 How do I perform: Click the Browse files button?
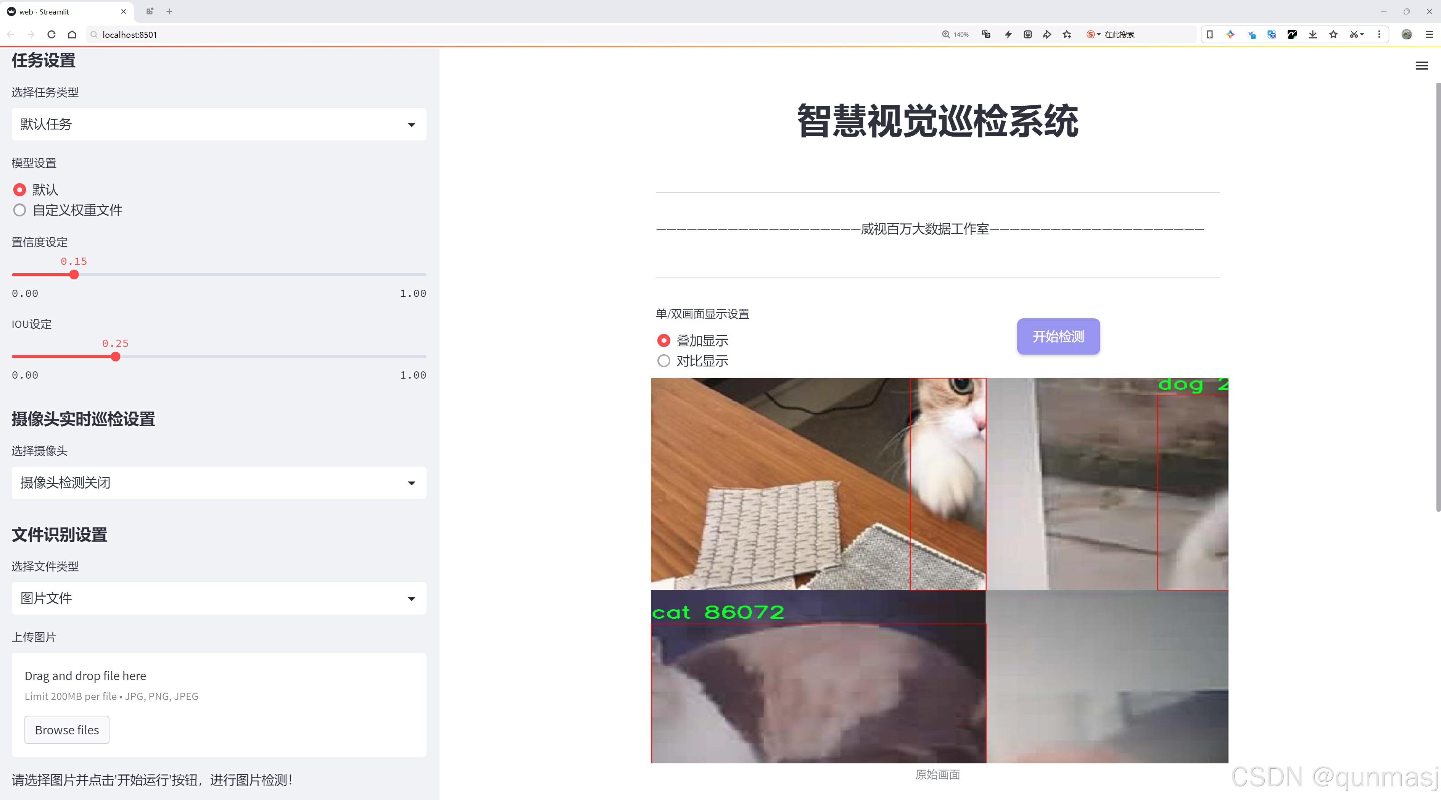coord(66,730)
